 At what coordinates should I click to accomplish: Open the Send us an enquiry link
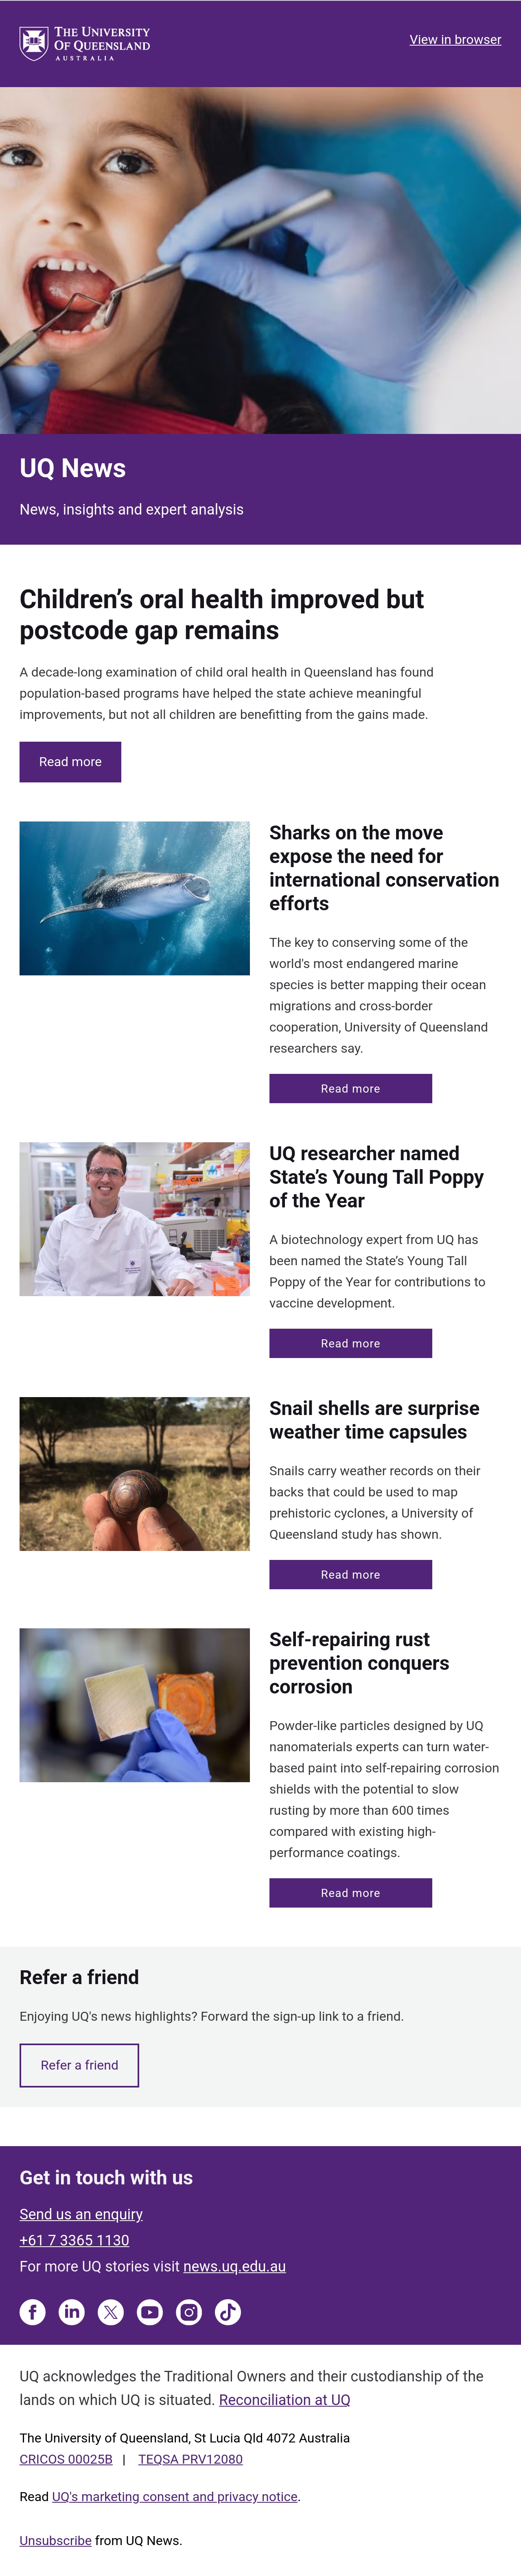(x=81, y=2214)
